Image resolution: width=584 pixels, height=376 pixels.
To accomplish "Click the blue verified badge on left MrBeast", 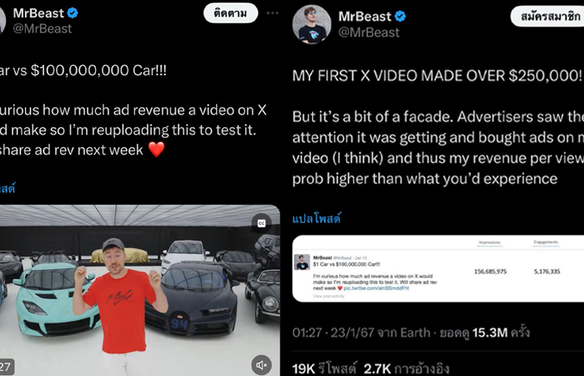I will [73, 13].
